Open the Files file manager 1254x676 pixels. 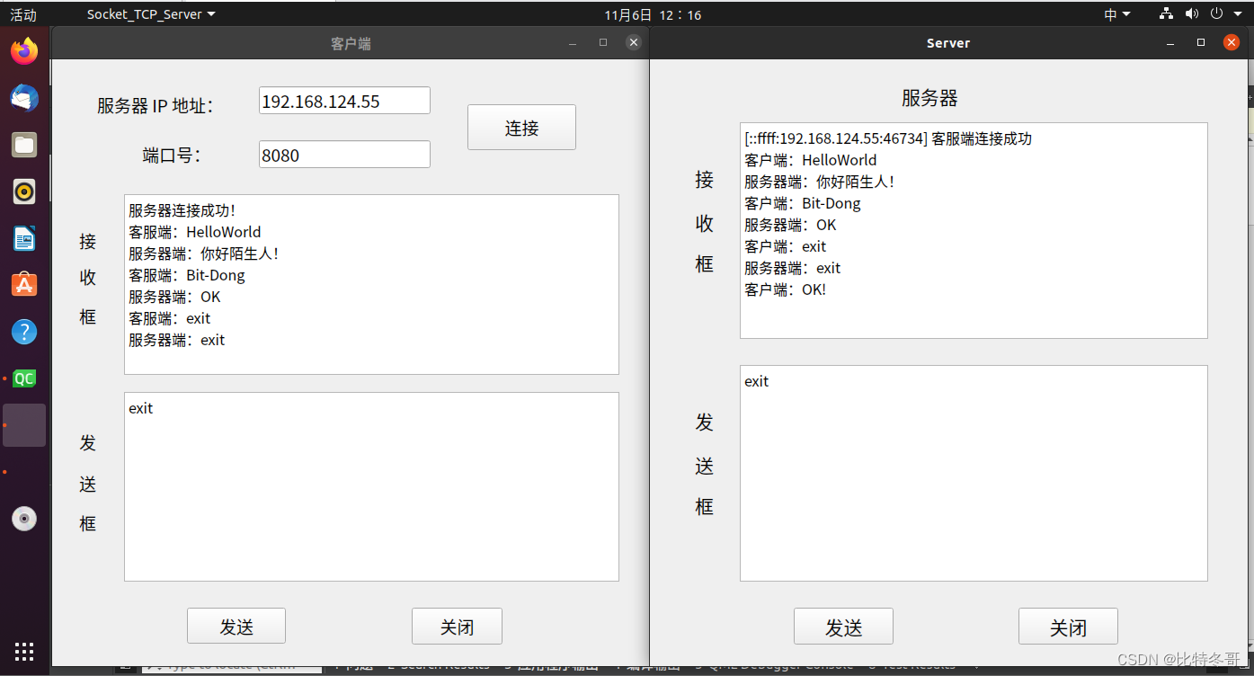click(x=24, y=144)
